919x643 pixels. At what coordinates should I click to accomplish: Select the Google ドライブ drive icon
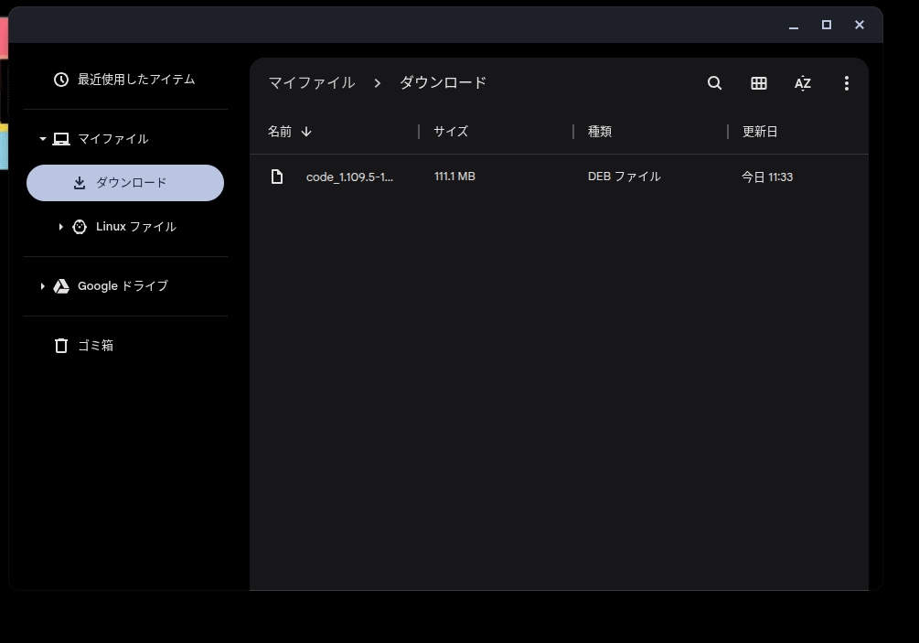coord(60,285)
